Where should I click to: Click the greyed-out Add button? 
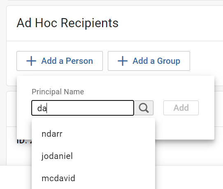pos(181,108)
